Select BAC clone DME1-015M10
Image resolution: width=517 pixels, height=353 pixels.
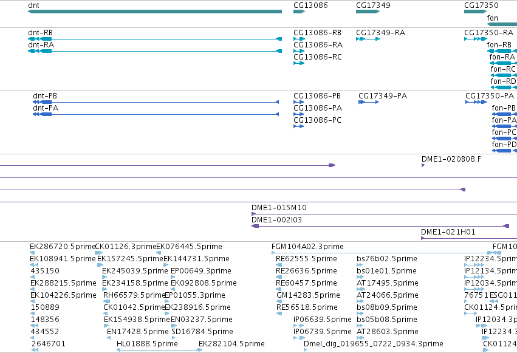[x=384, y=214]
